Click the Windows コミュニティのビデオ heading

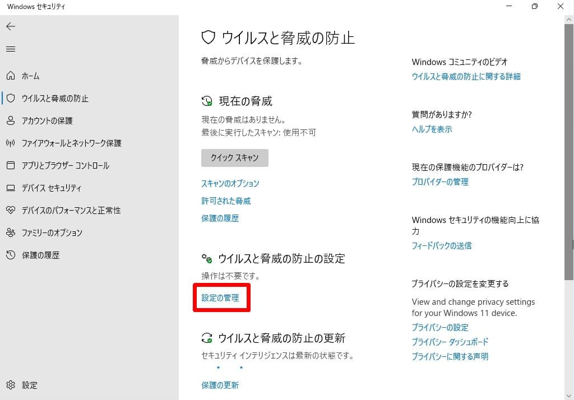coord(460,62)
